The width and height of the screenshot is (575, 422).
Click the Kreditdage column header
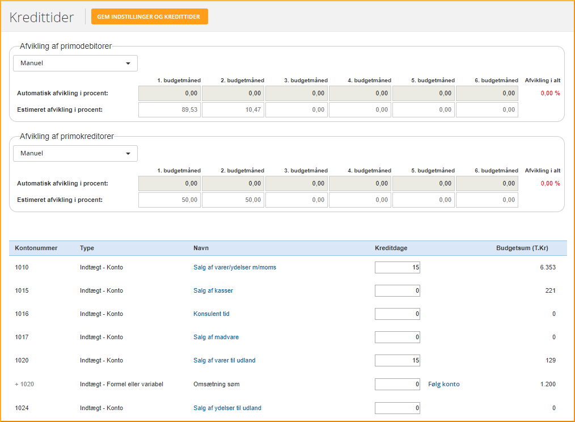click(x=391, y=248)
